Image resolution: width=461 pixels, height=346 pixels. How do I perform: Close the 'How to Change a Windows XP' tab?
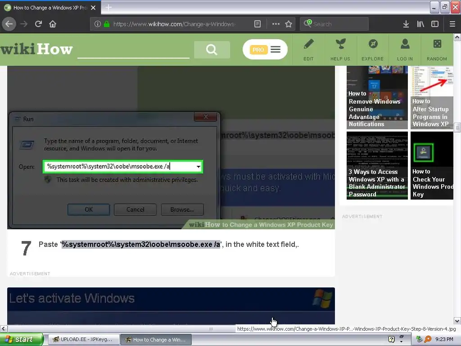point(93,8)
